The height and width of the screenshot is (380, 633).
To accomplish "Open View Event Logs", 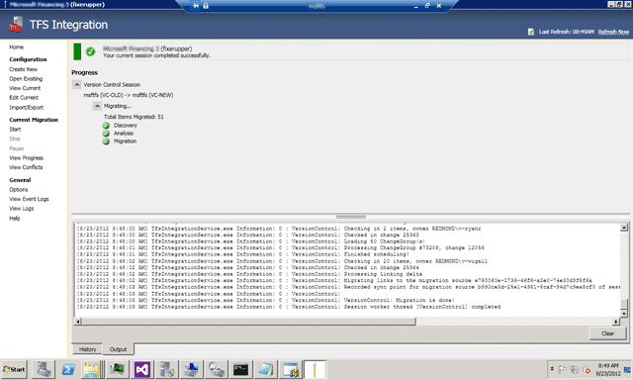I will pos(29,199).
